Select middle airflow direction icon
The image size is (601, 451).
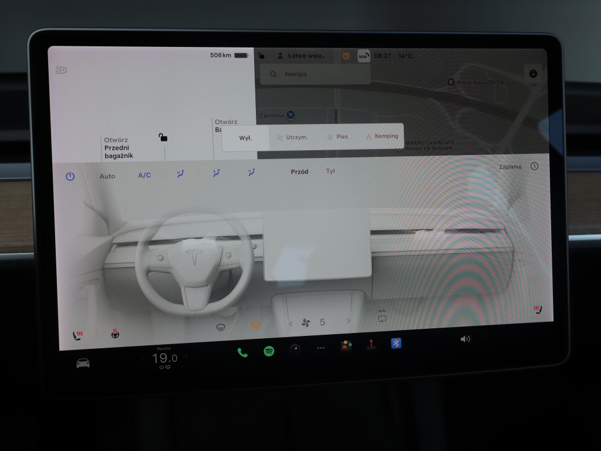[x=216, y=173]
